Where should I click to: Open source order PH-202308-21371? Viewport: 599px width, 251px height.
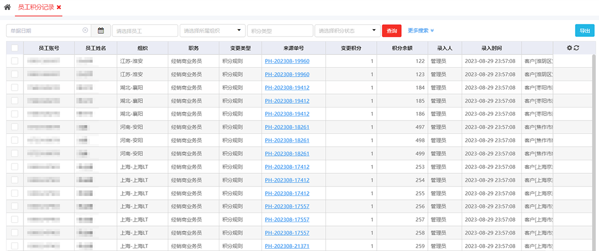pos(287,246)
